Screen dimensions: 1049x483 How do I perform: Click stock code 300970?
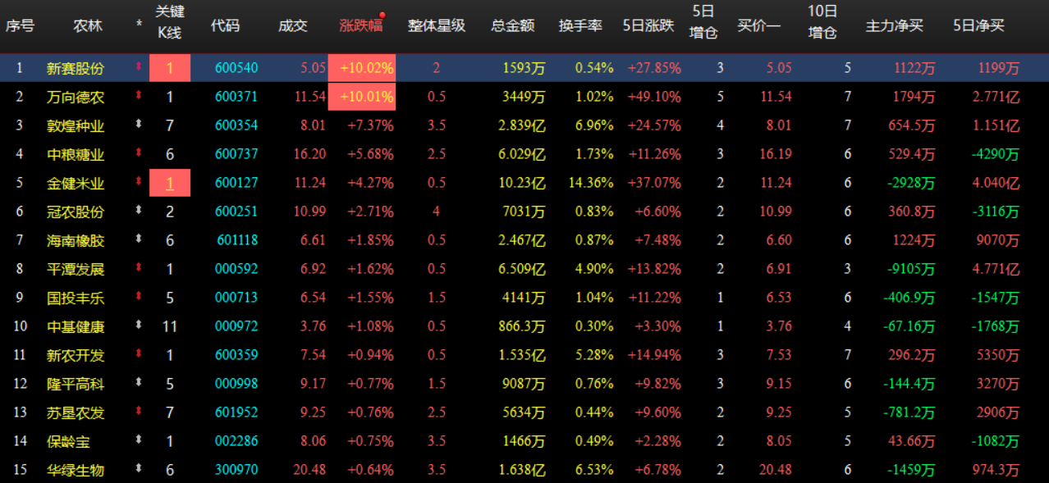236,470
